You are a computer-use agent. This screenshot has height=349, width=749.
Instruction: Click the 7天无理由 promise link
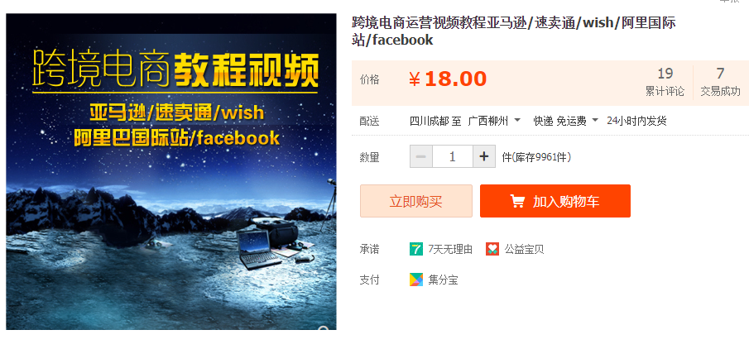click(x=450, y=249)
